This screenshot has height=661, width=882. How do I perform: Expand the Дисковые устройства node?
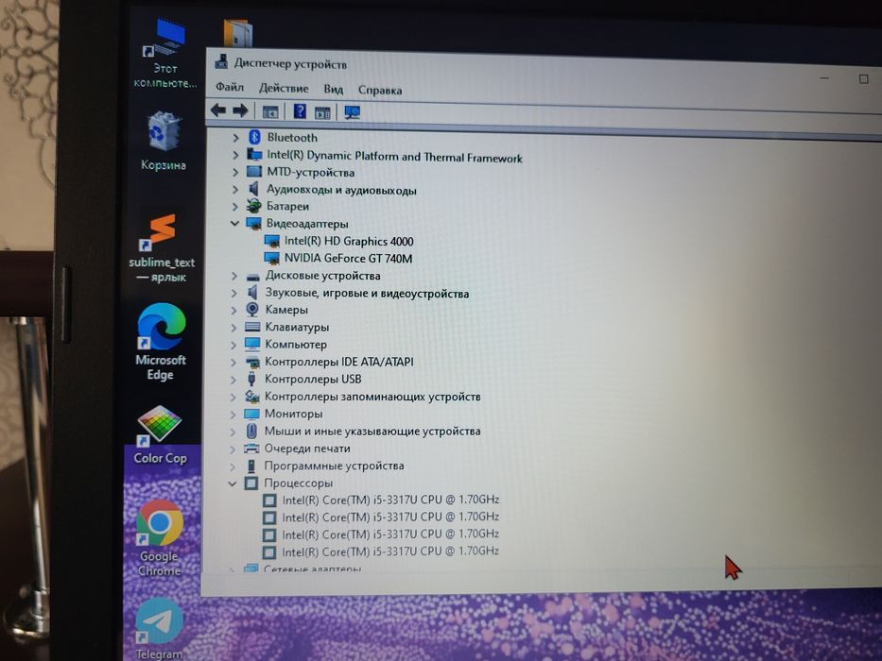click(234, 276)
